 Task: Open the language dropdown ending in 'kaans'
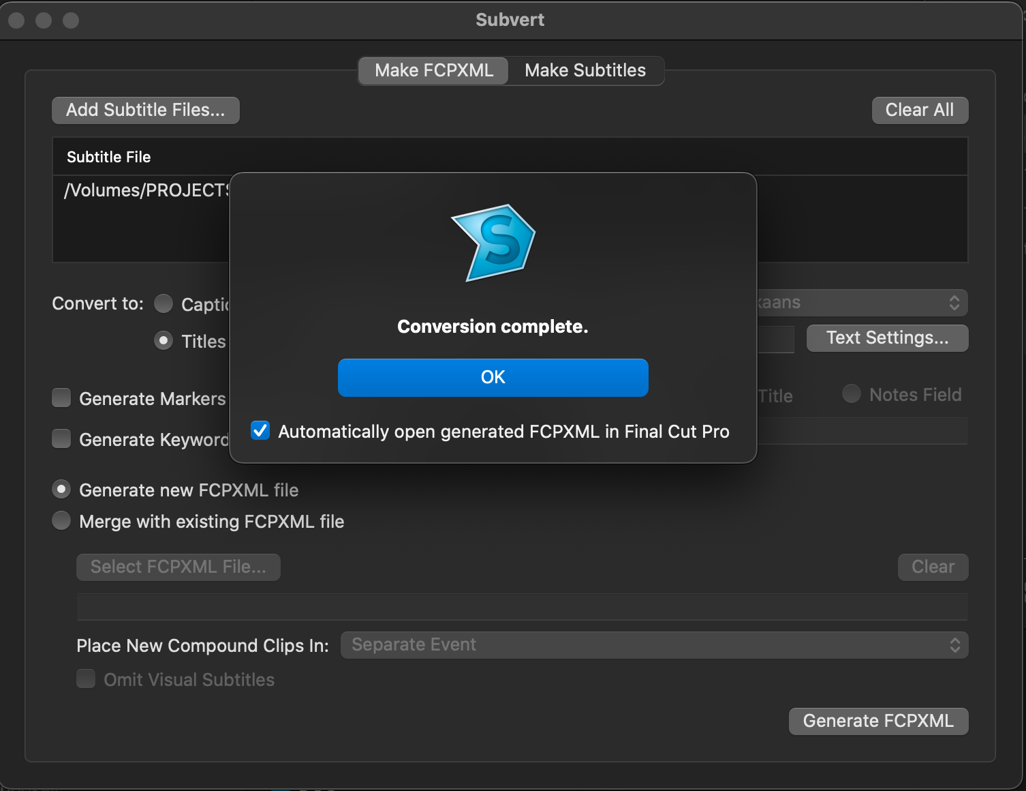(862, 303)
